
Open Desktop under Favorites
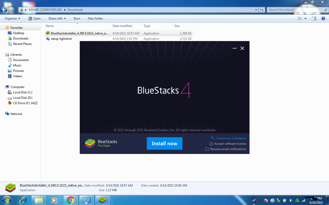(x=19, y=33)
